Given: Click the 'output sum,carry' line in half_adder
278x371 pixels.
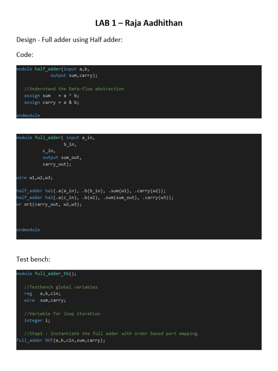Looking at the screenshot, I should [74, 75].
